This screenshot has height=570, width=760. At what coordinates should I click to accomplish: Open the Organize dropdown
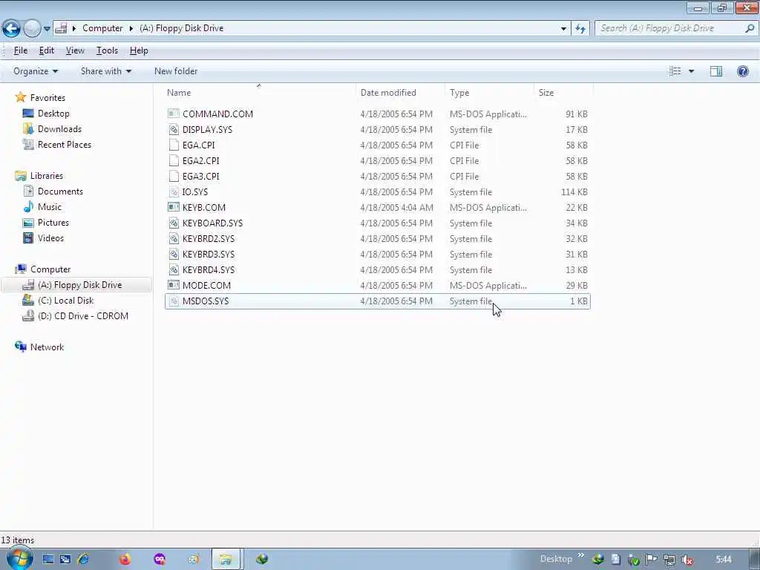coord(36,71)
